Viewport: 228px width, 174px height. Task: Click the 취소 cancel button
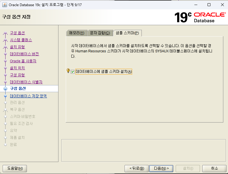(214, 168)
